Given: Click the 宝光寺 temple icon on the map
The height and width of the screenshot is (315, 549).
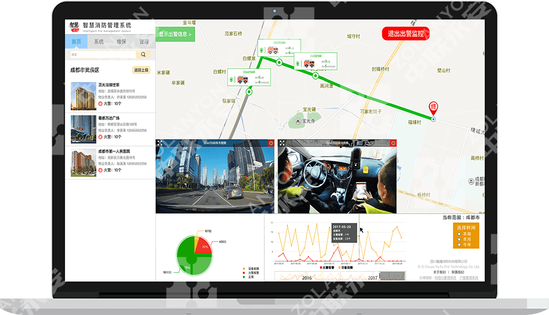Looking at the screenshot, I should 298,121.
